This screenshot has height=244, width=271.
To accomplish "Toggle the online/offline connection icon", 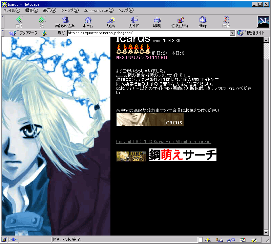I will (13, 240).
